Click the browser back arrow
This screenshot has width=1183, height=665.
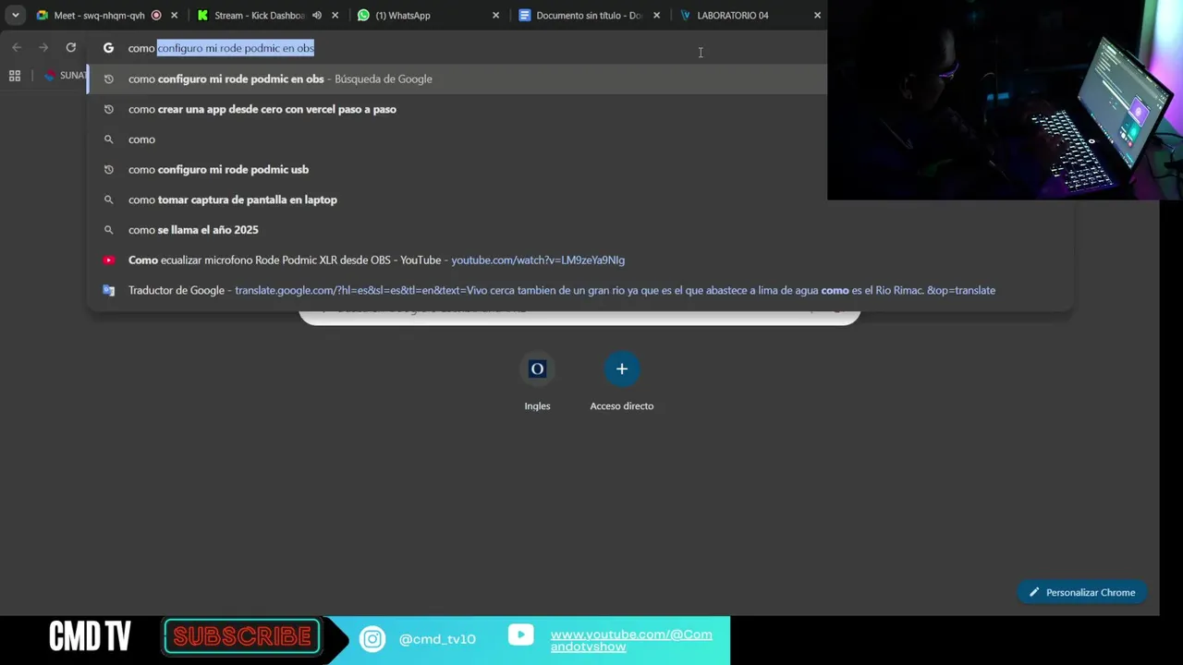click(17, 47)
